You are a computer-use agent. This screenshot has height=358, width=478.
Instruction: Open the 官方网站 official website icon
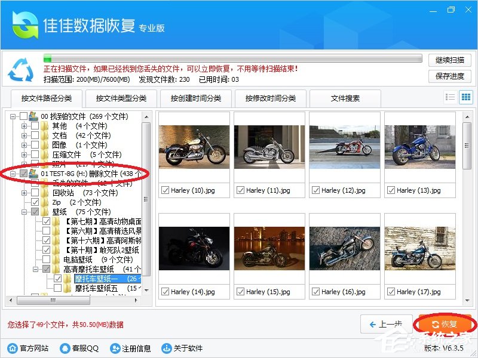tap(12, 348)
